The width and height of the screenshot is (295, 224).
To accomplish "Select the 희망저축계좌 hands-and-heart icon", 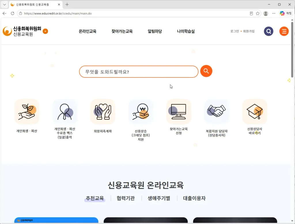I will point(103,111).
